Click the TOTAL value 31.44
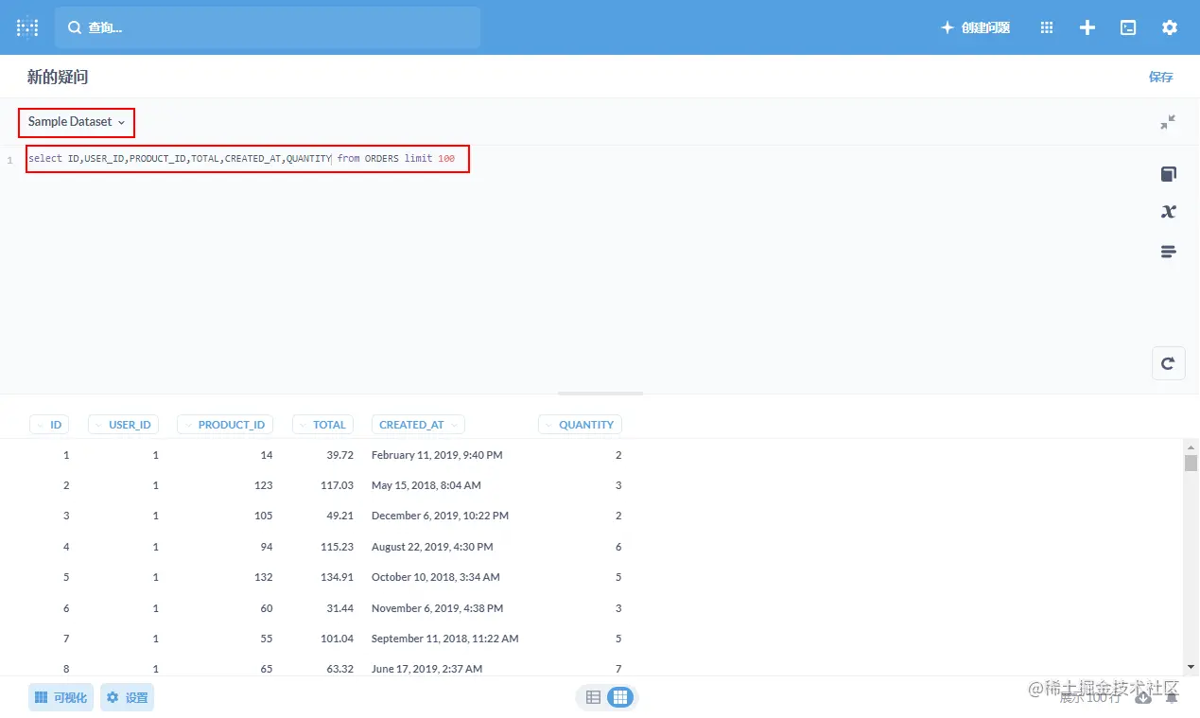The height and width of the screenshot is (718, 1200). 339,608
